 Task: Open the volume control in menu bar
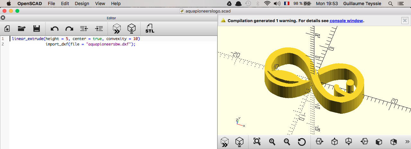click(x=277, y=4)
